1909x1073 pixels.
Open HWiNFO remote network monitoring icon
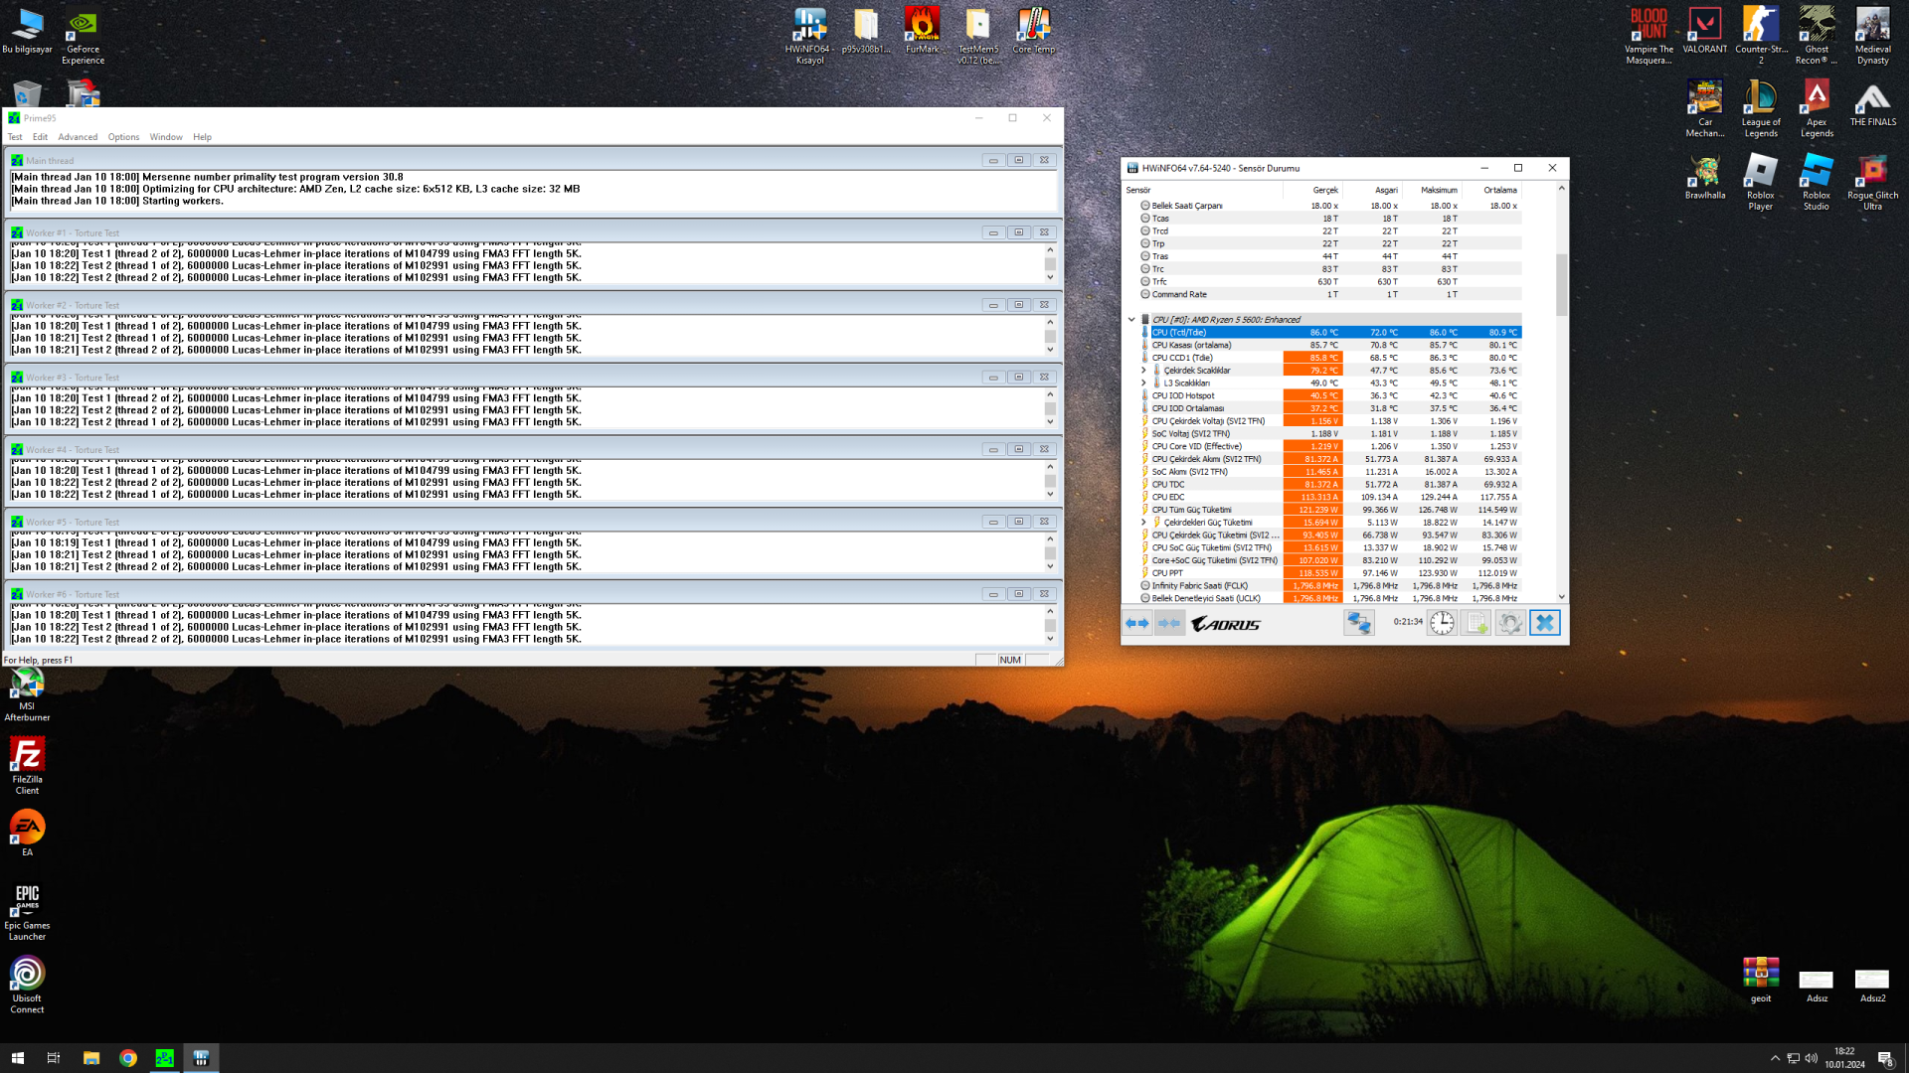[x=1358, y=623]
